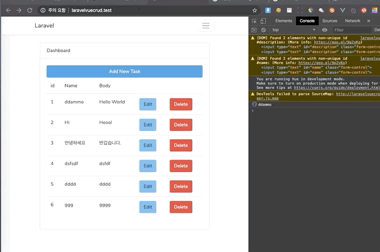
Task: Click the Add New Task button
Action: 125,72
